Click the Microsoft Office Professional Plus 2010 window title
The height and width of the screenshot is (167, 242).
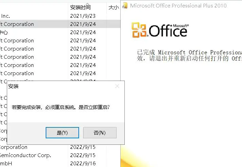click(178, 5)
